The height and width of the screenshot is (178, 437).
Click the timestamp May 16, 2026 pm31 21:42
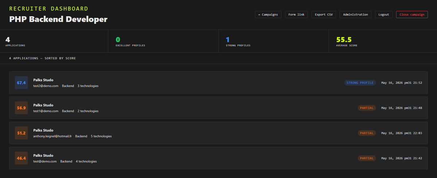(x=402, y=158)
